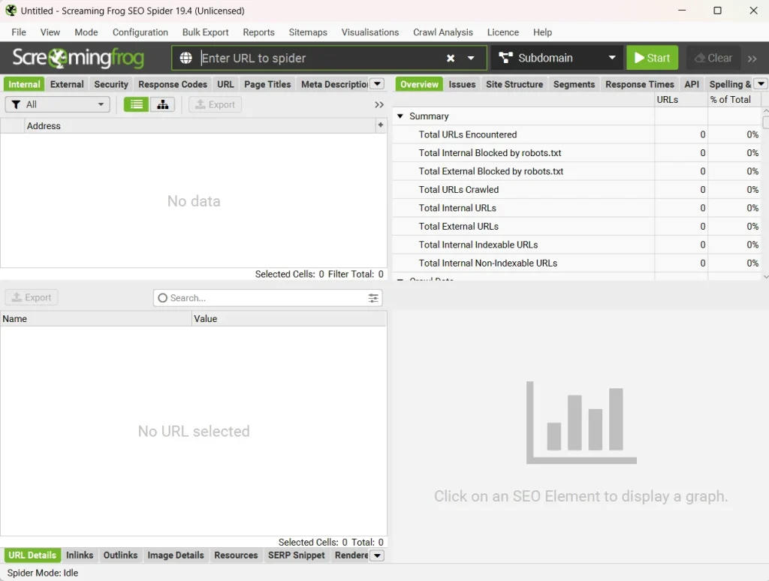Switch to tree view icon
Screen dimensions: 769x581
tap(163, 104)
